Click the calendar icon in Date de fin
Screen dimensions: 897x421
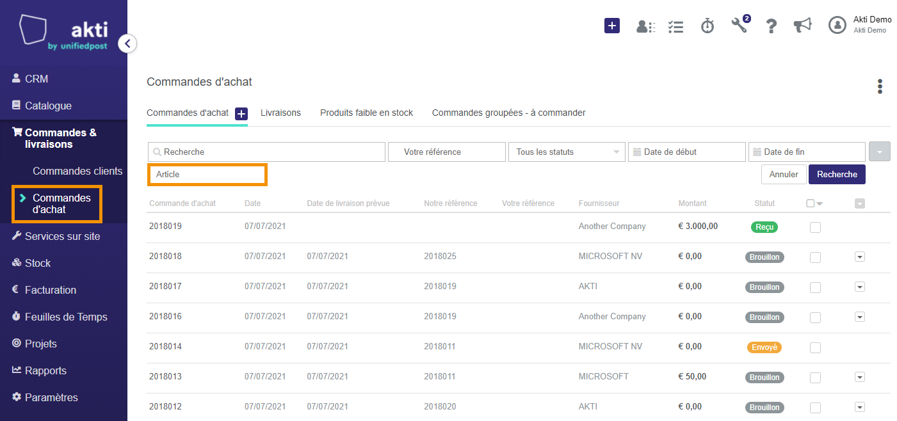[x=757, y=152]
